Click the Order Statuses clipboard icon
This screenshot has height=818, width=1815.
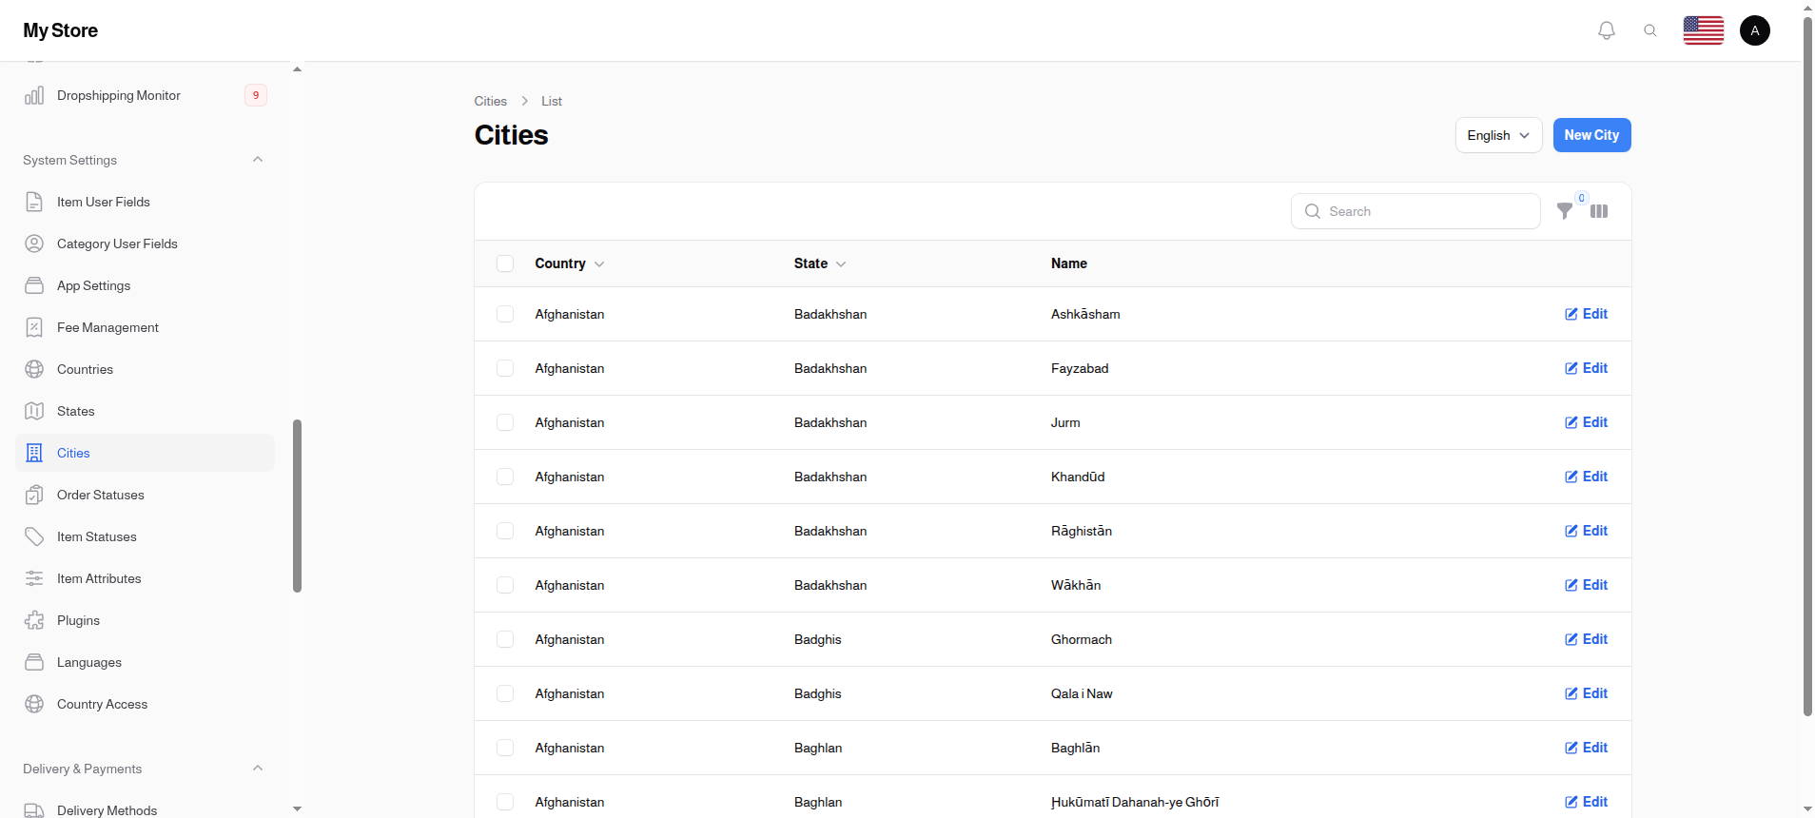coord(34,495)
